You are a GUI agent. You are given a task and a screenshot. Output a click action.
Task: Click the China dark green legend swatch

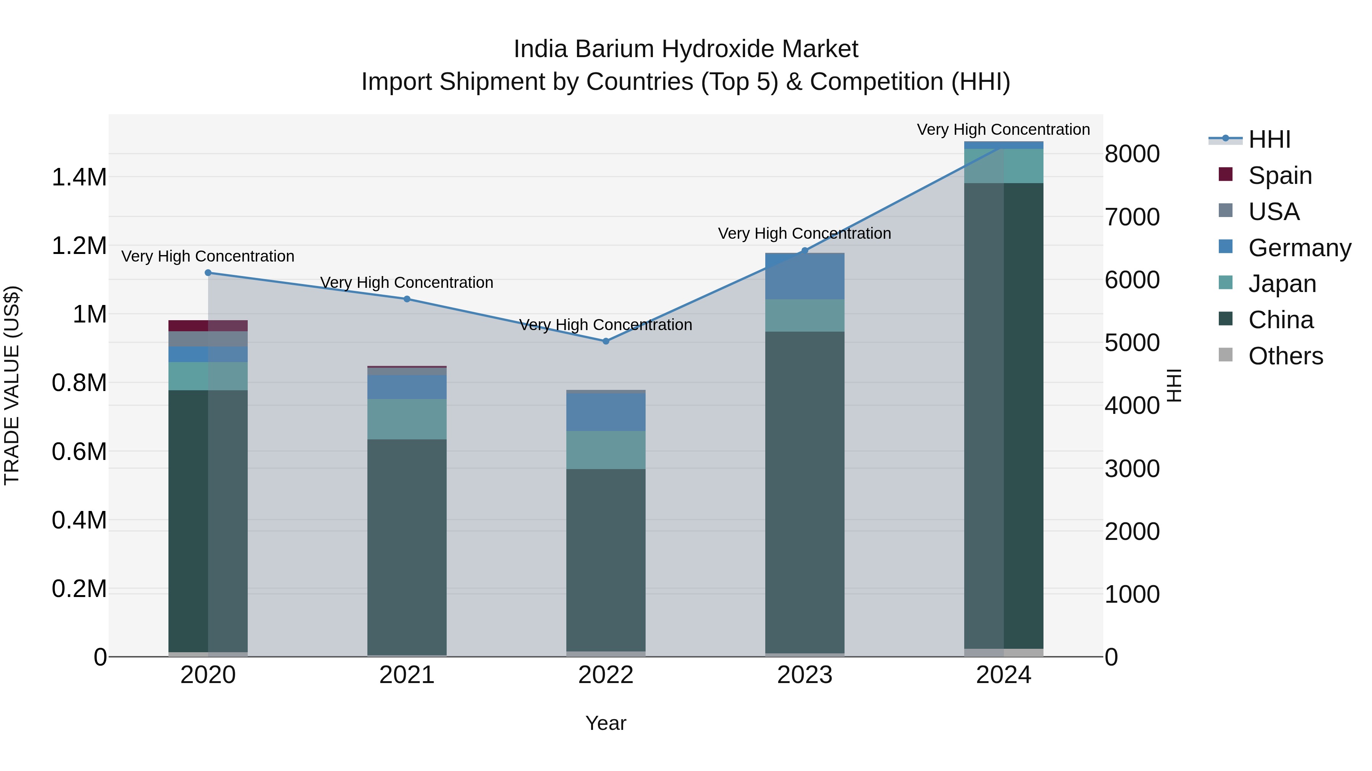1226,319
